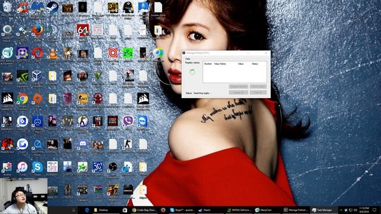Click Manage Parked taskbar button
Screen dimensions: 381x214
[296, 210]
